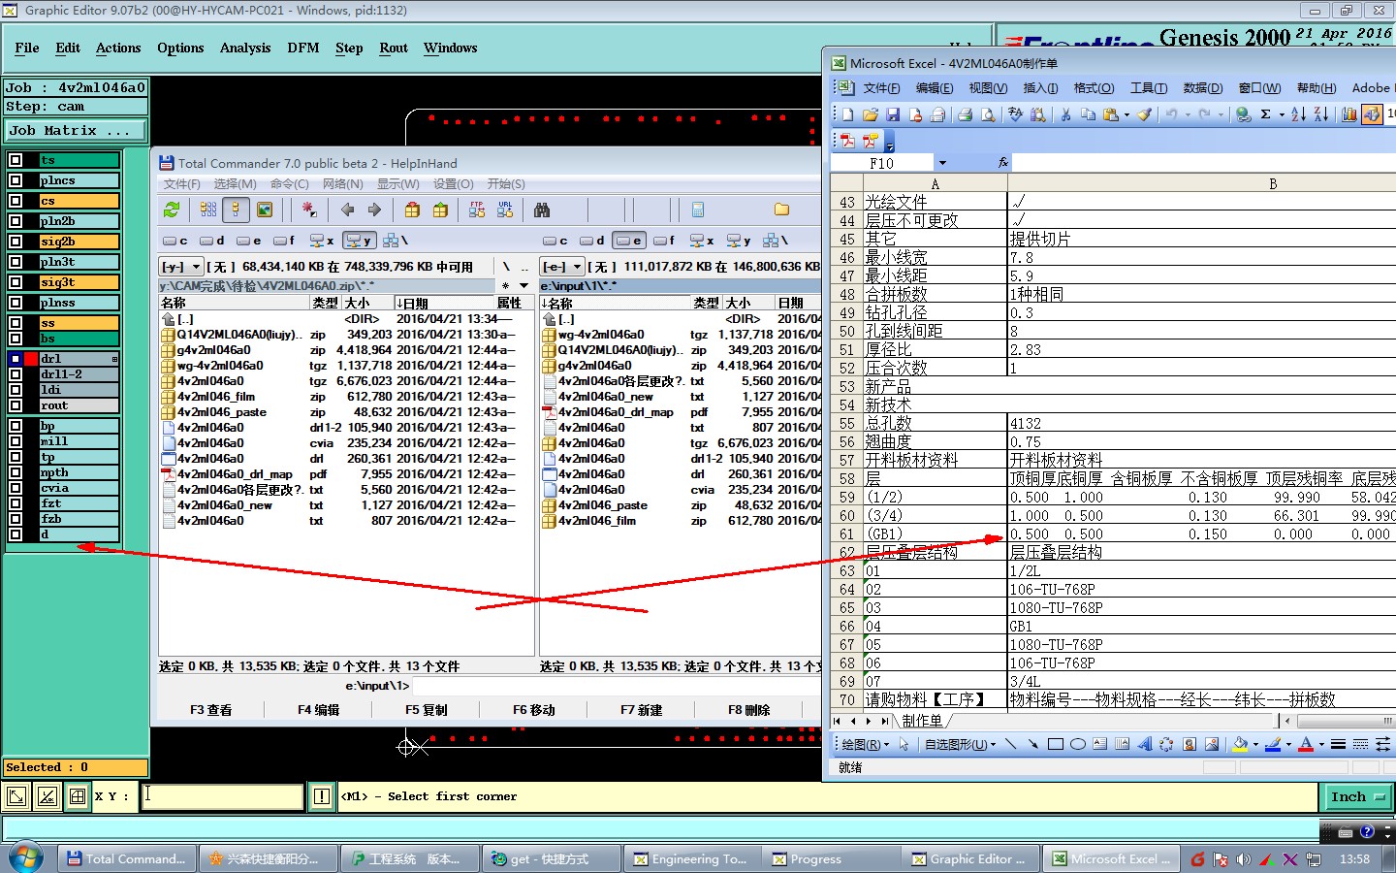1396x873 pixels.
Task: Switch the left panel to drive c
Action: (x=175, y=241)
